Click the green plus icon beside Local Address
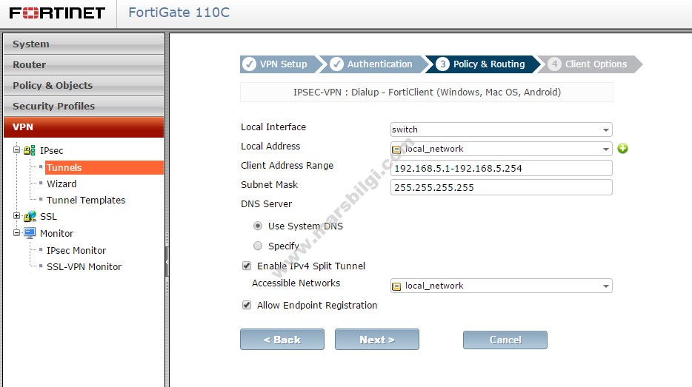692x387 pixels. (x=622, y=149)
